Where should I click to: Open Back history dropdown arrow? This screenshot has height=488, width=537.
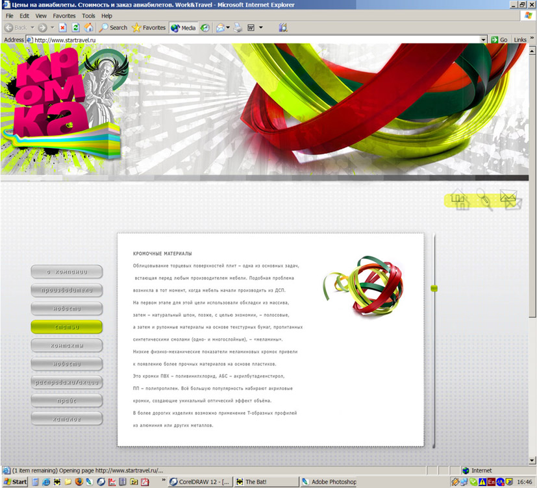tap(32, 28)
